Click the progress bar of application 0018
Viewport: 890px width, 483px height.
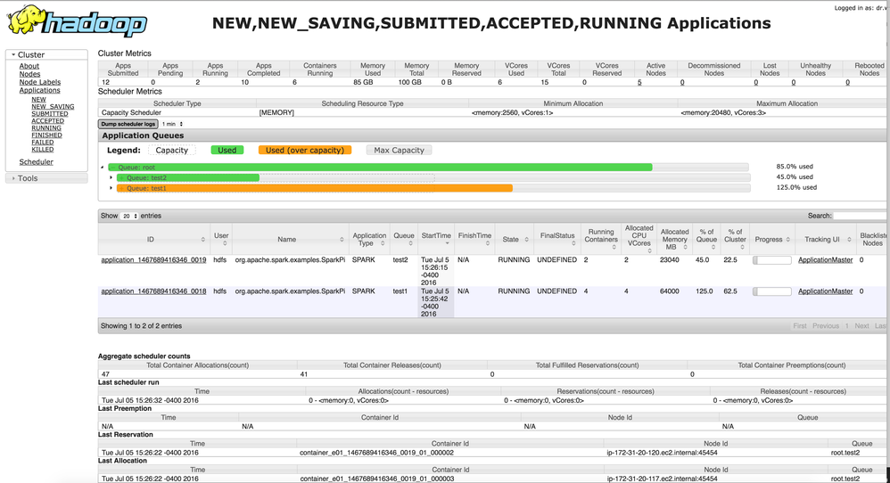click(772, 291)
